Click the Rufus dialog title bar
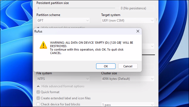The width and height of the screenshot is (189, 107). [x=84, y=31]
